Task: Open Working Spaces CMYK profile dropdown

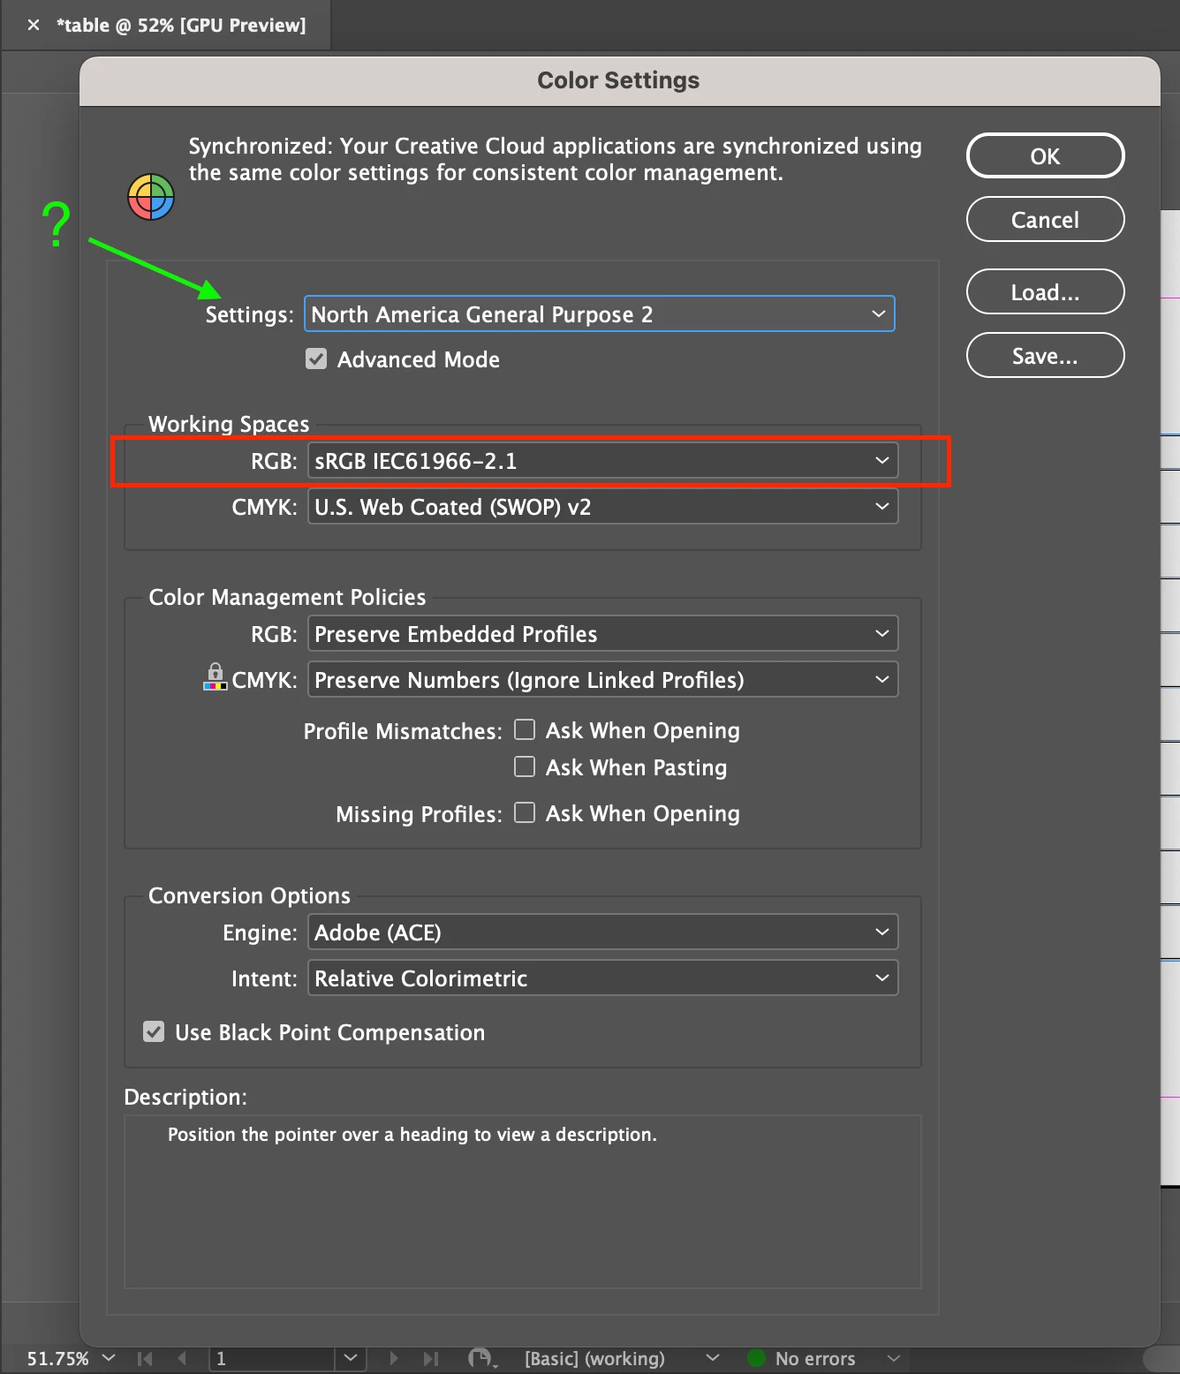Action: click(603, 506)
